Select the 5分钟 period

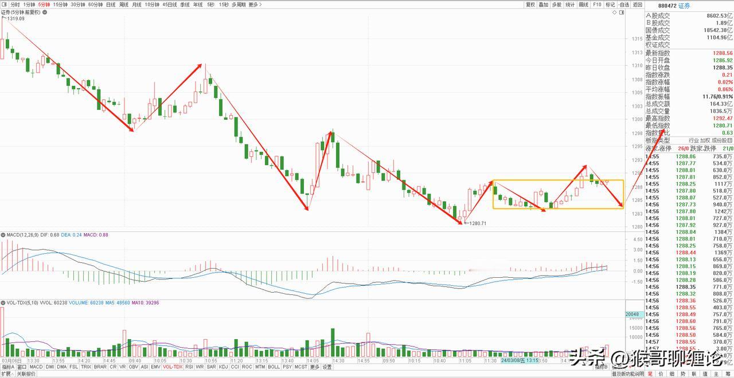(x=44, y=5)
